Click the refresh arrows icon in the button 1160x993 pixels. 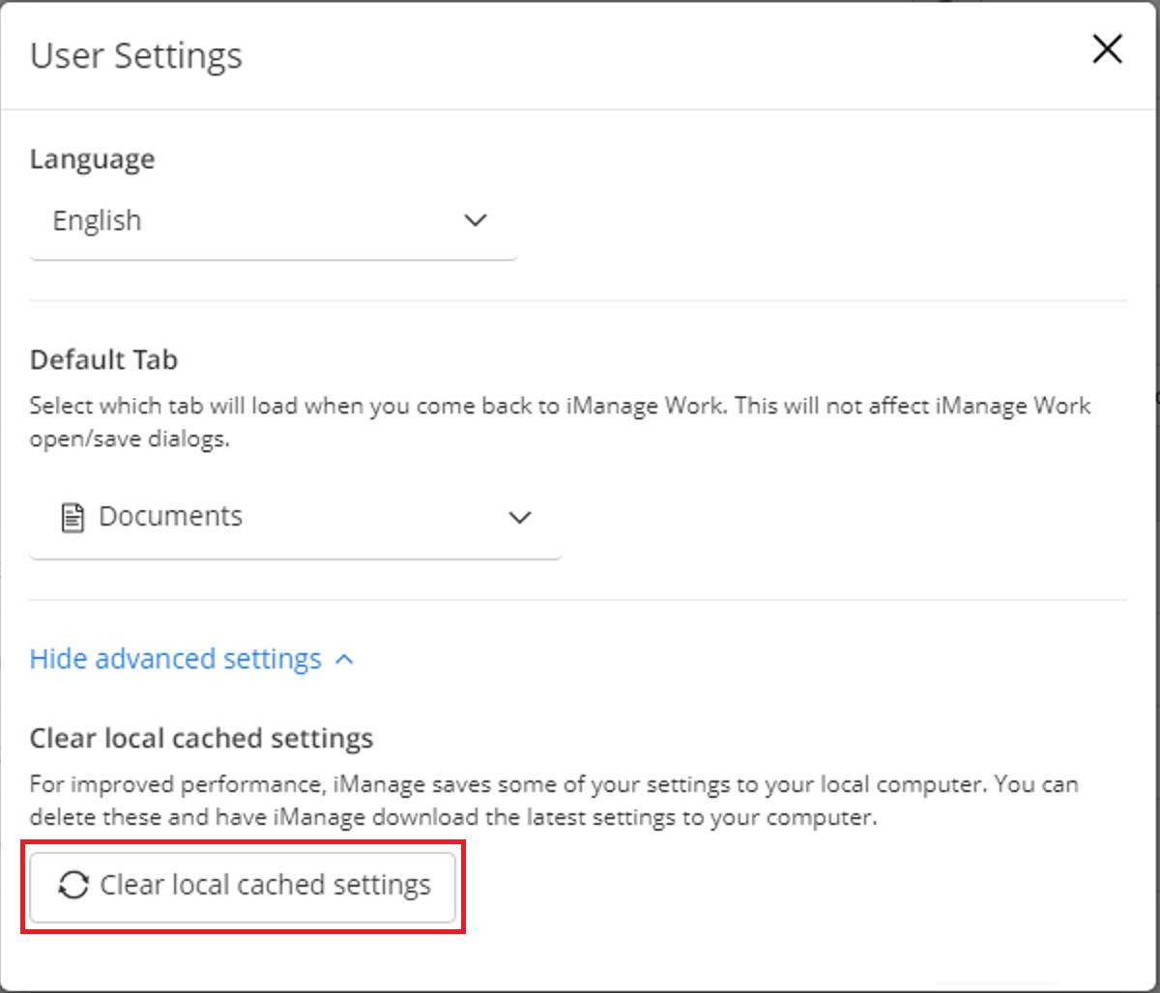73,886
